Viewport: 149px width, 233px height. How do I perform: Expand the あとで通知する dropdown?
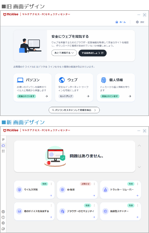point(64,53)
